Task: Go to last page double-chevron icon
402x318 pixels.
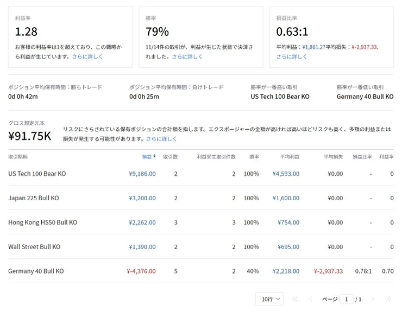Action: pos(388,299)
